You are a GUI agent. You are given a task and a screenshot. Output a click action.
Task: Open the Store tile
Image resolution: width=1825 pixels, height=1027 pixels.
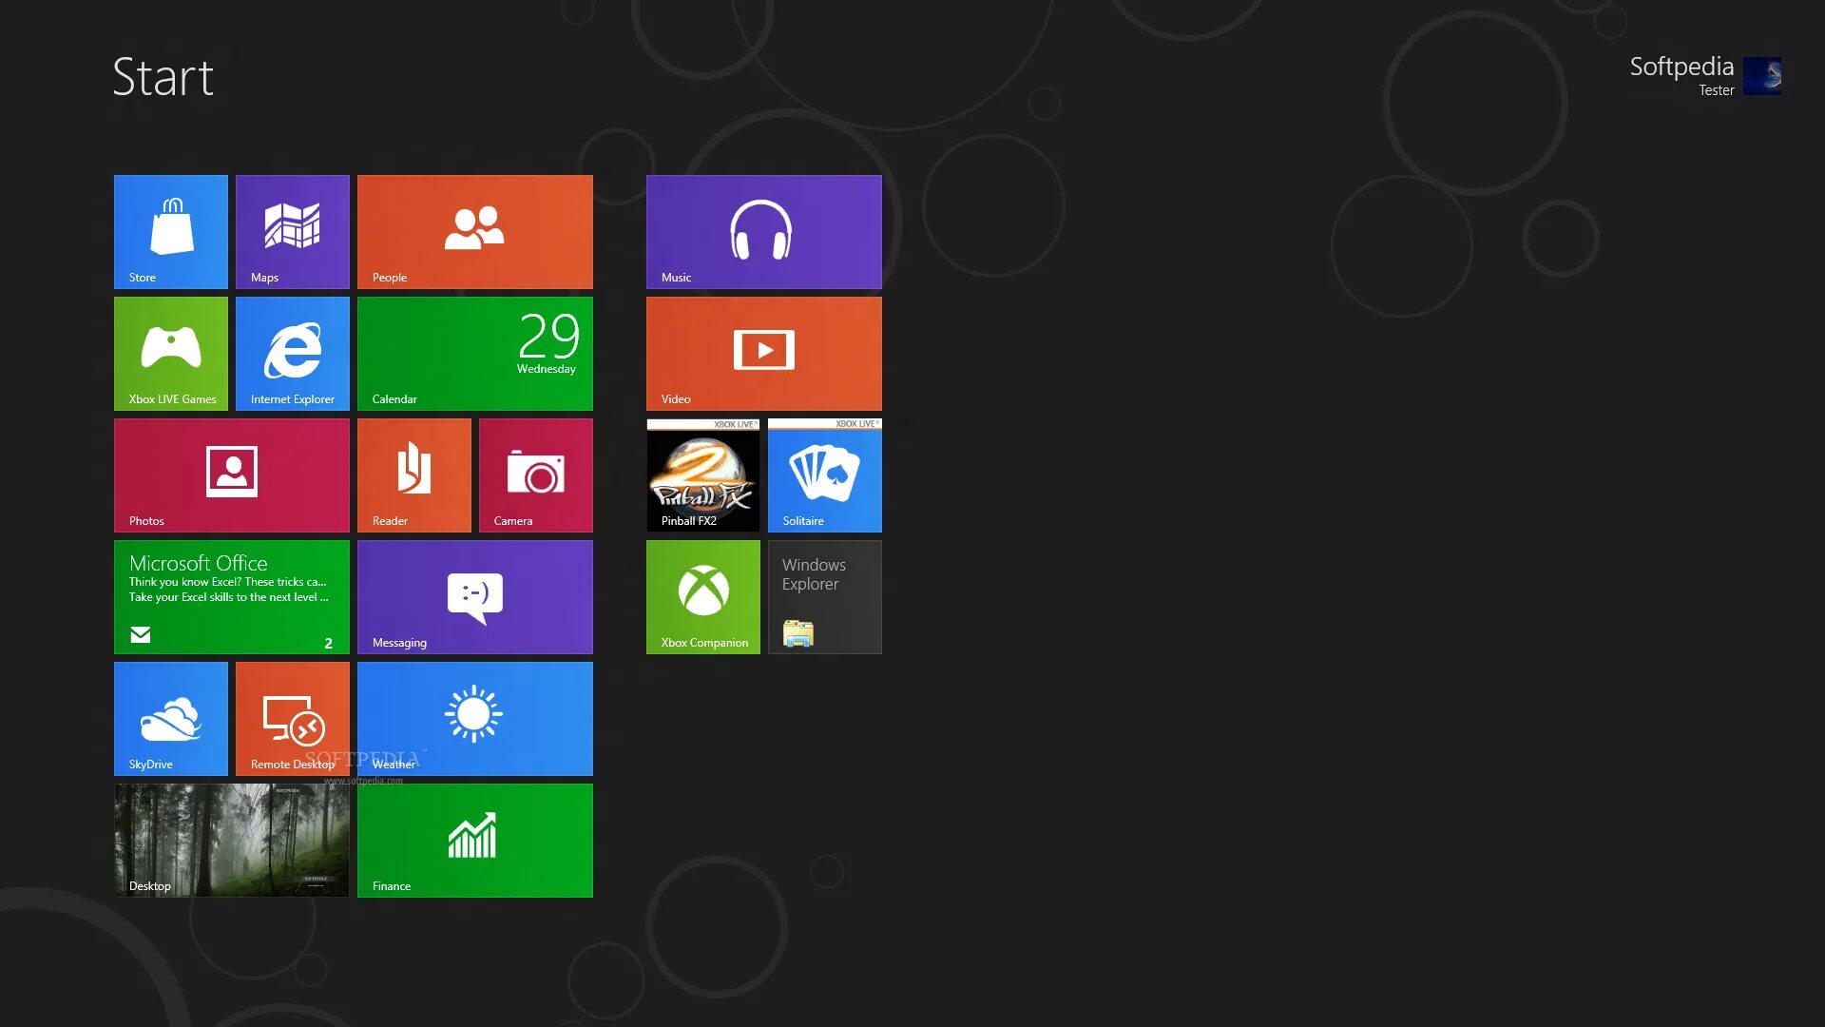171,231
